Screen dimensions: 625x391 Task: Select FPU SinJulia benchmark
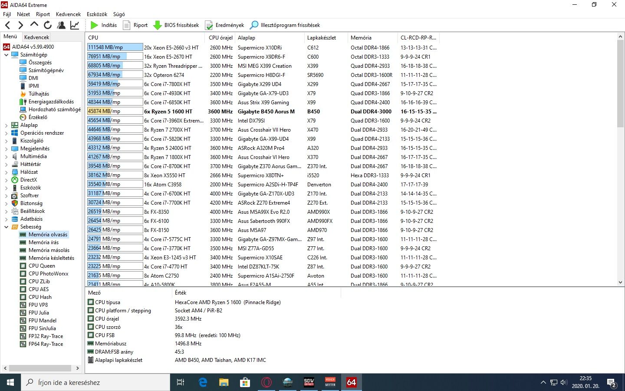click(x=42, y=328)
